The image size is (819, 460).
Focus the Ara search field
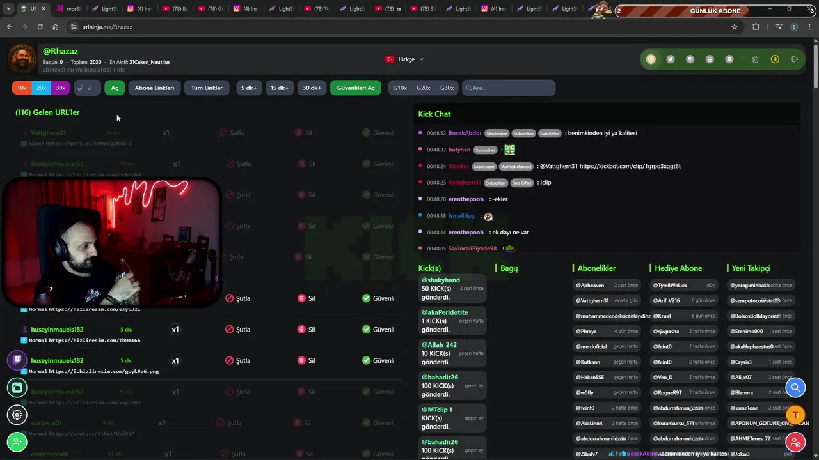point(509,88)
